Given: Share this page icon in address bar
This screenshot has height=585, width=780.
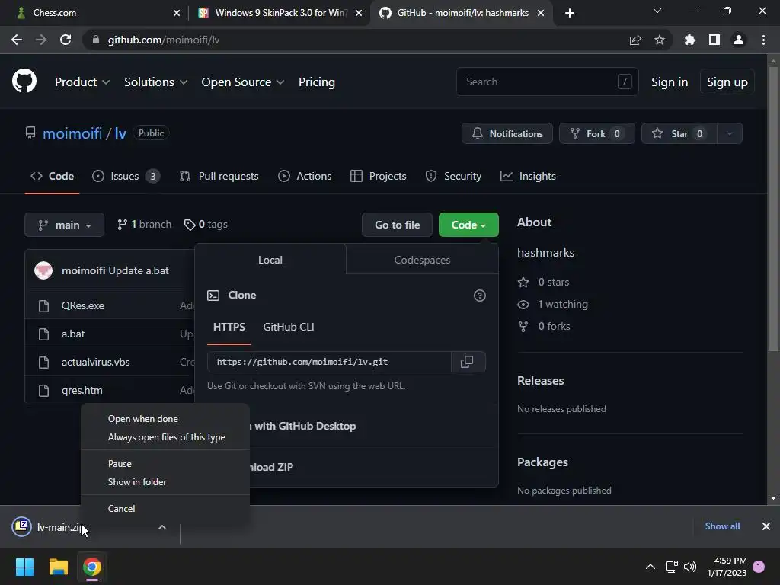Looking at the screenshot, I should [635, 40].
